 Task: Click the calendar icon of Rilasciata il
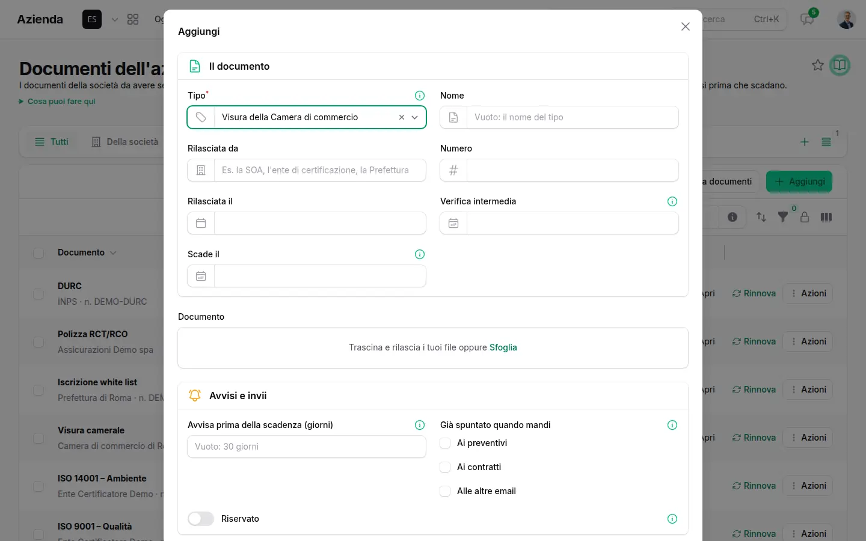pyautogui.click(x=201, y=223)
